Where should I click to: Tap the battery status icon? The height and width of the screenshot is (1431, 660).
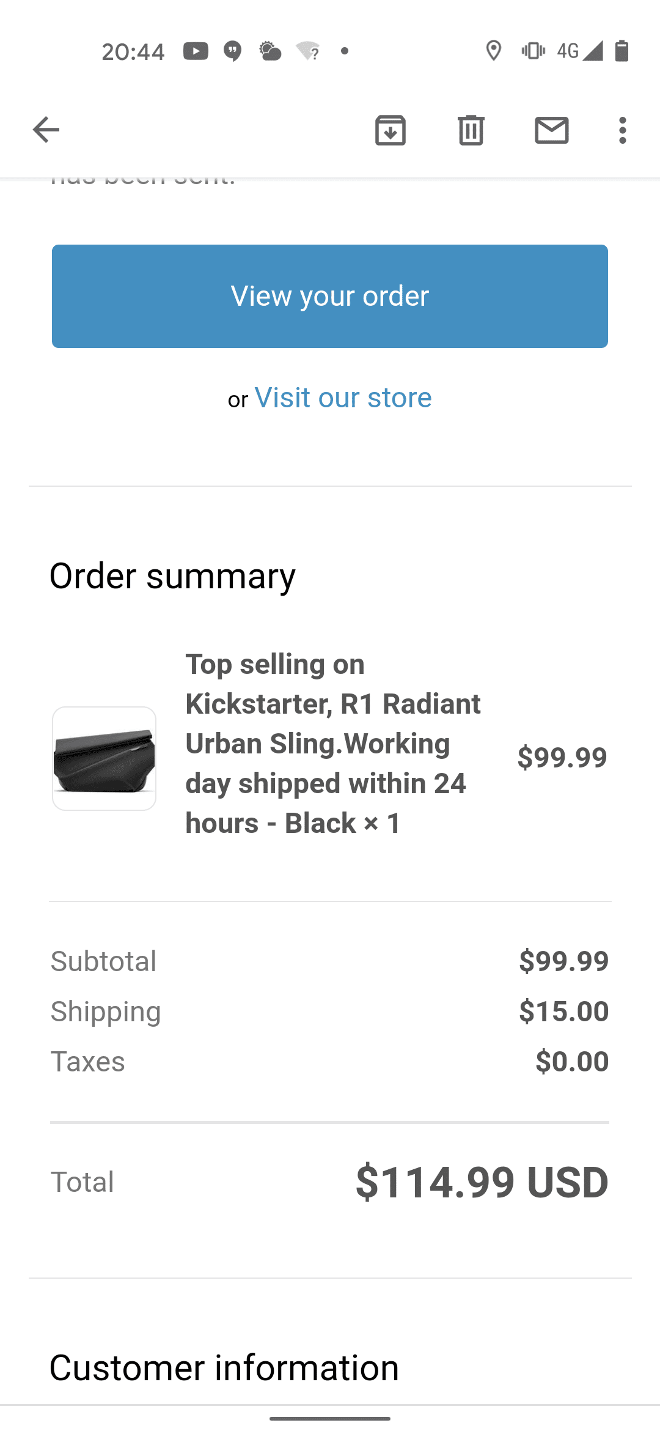tap(621, 51)
